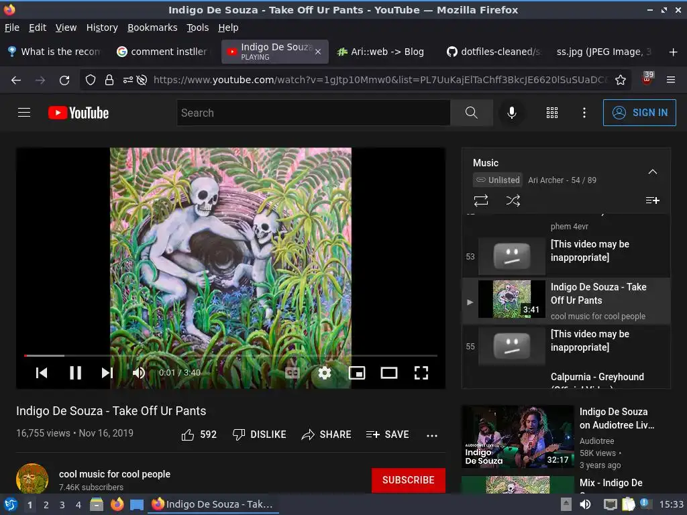Skip to the next video in player
This screenshot has height=515, width=687.
(107, 373)
